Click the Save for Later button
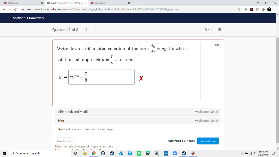Screen dimensions: 279x157 point(65,141)
